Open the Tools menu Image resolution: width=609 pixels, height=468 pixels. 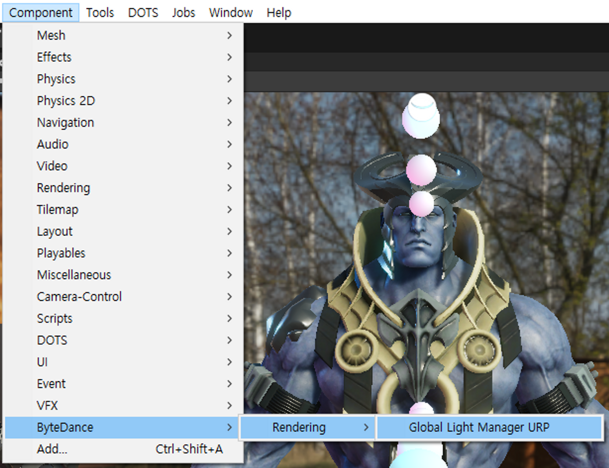pos(100,13)
